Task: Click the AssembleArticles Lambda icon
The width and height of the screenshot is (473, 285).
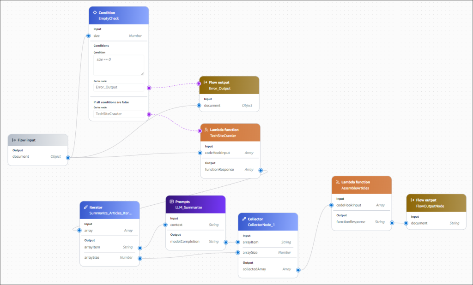Action: point(338,182)
